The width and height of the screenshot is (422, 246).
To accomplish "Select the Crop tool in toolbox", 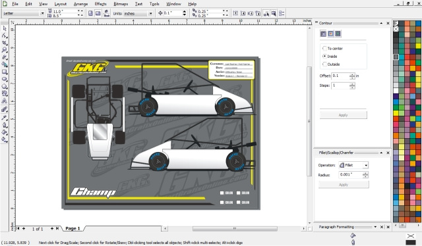I will 5,43.
